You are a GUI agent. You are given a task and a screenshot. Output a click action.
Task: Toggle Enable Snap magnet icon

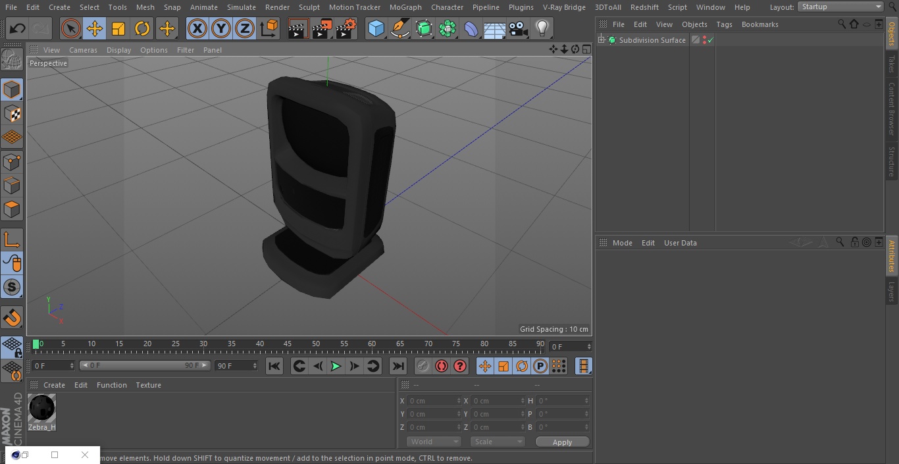[x=12, y=318]
